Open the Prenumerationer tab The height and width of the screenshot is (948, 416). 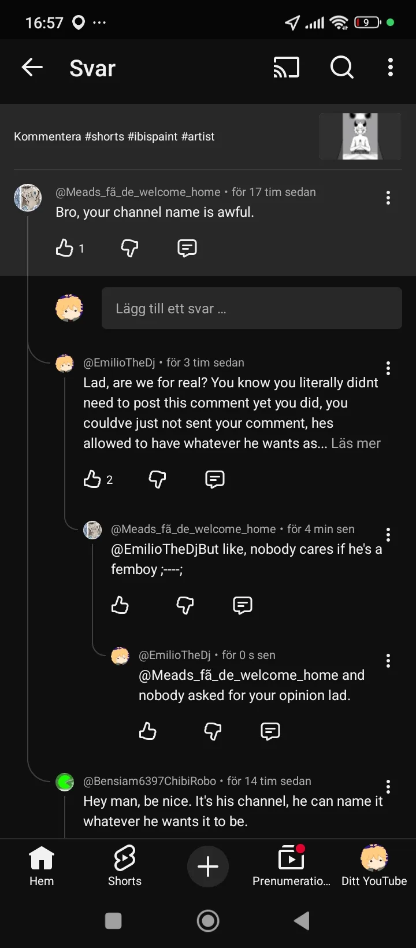tap(291, 866)
